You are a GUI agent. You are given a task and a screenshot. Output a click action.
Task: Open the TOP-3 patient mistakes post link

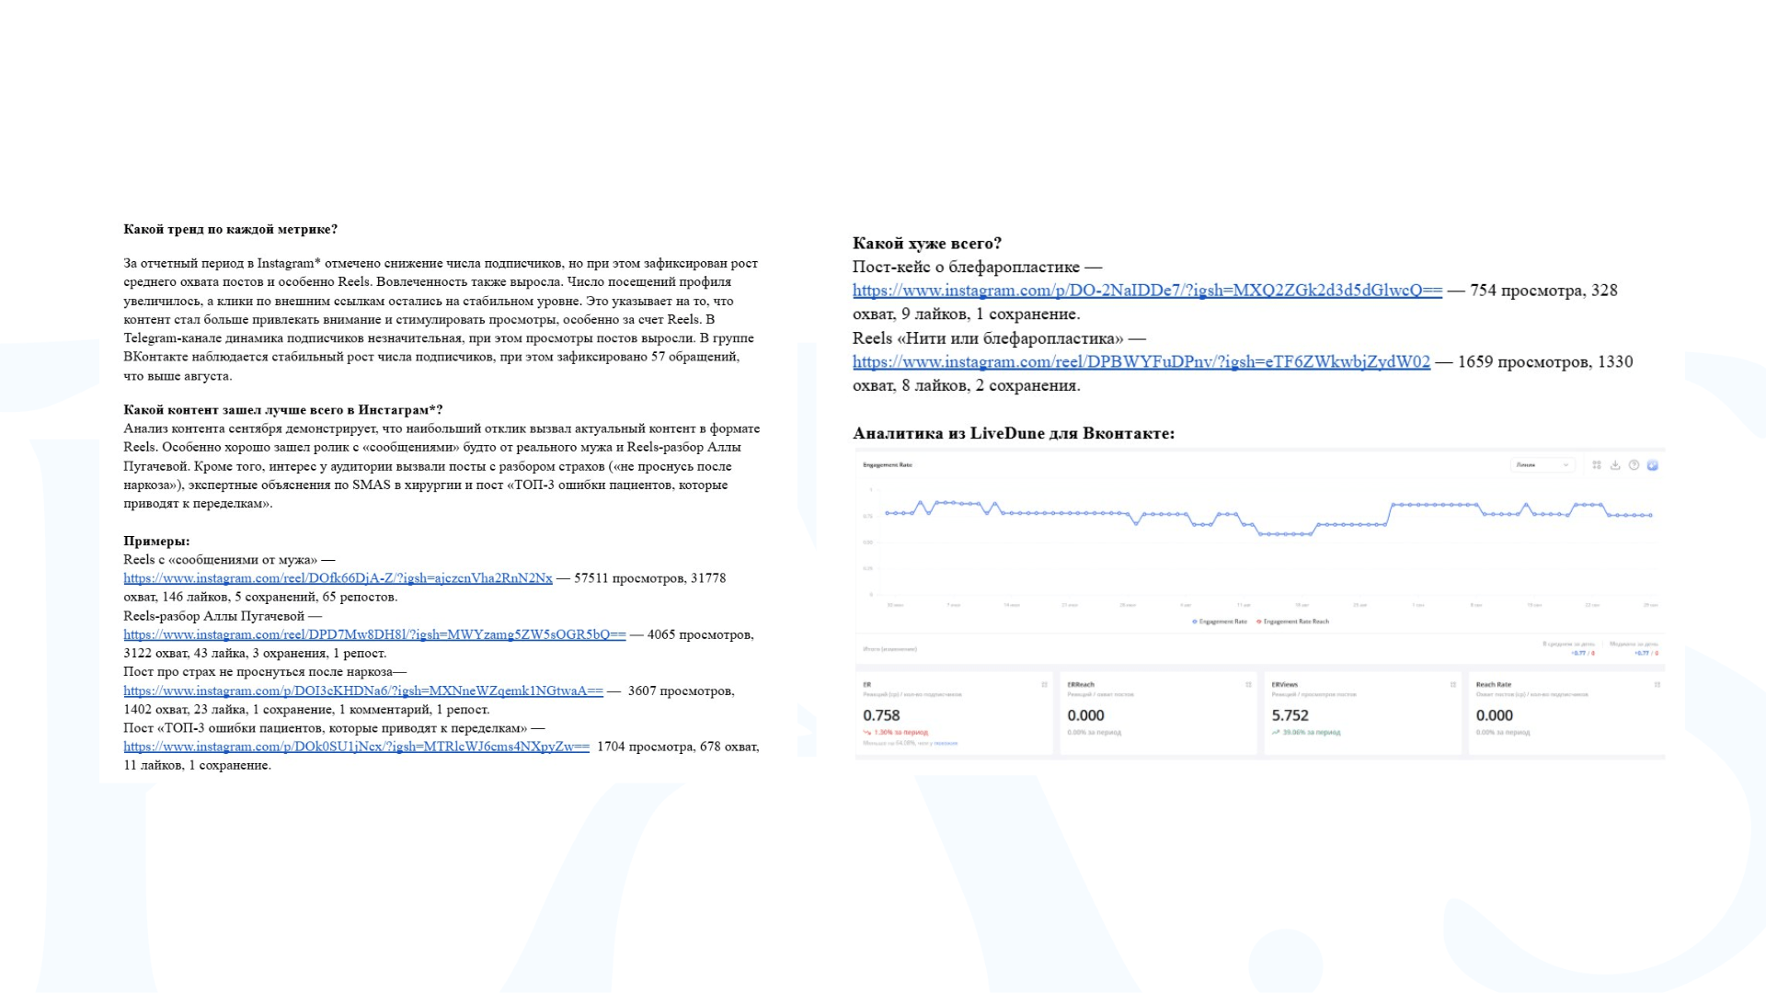pyautogui.click(x=356, y=747)
